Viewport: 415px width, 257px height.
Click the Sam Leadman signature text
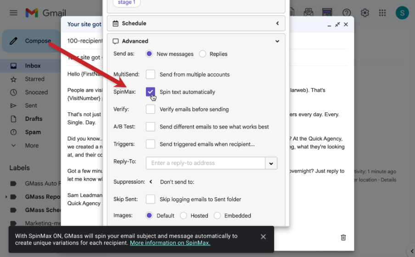tap(84, 196)
